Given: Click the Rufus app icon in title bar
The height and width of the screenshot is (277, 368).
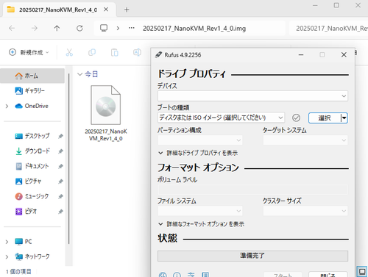Looking at the screenshot, I should (158, 55).
